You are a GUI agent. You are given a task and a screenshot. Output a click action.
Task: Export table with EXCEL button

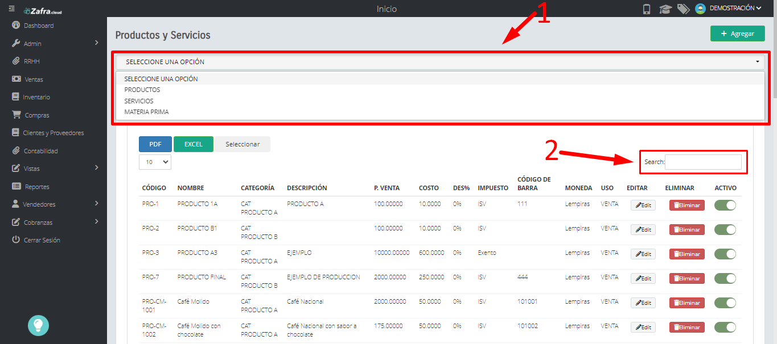[x=194, y=144]
